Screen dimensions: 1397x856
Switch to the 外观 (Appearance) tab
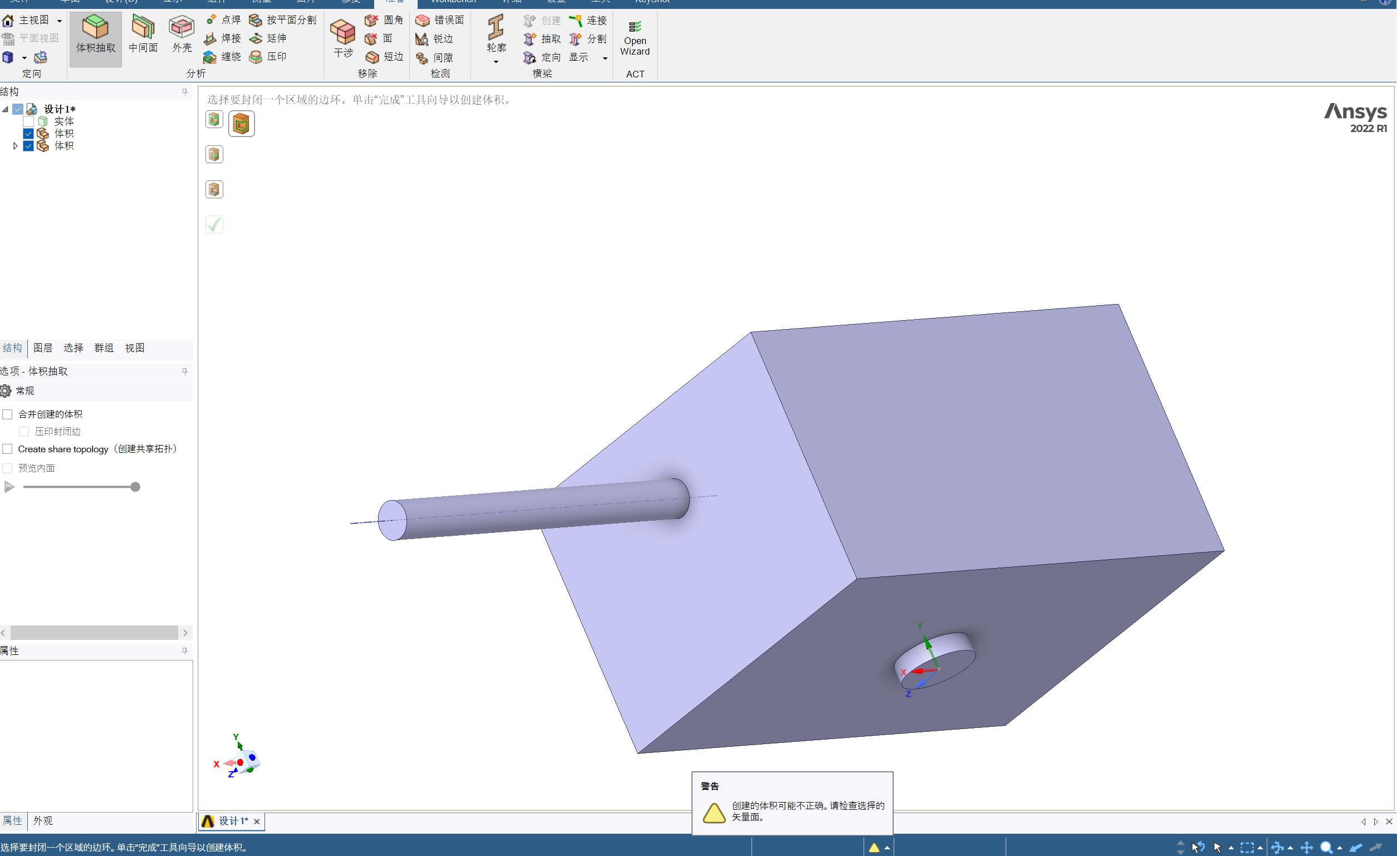click(x=42, y=820)
